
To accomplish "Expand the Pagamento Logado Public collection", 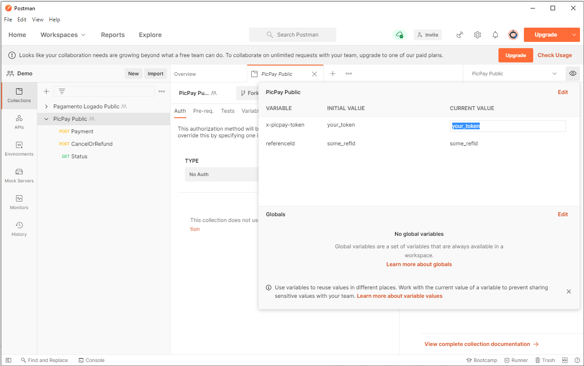I will pos(46,107).
